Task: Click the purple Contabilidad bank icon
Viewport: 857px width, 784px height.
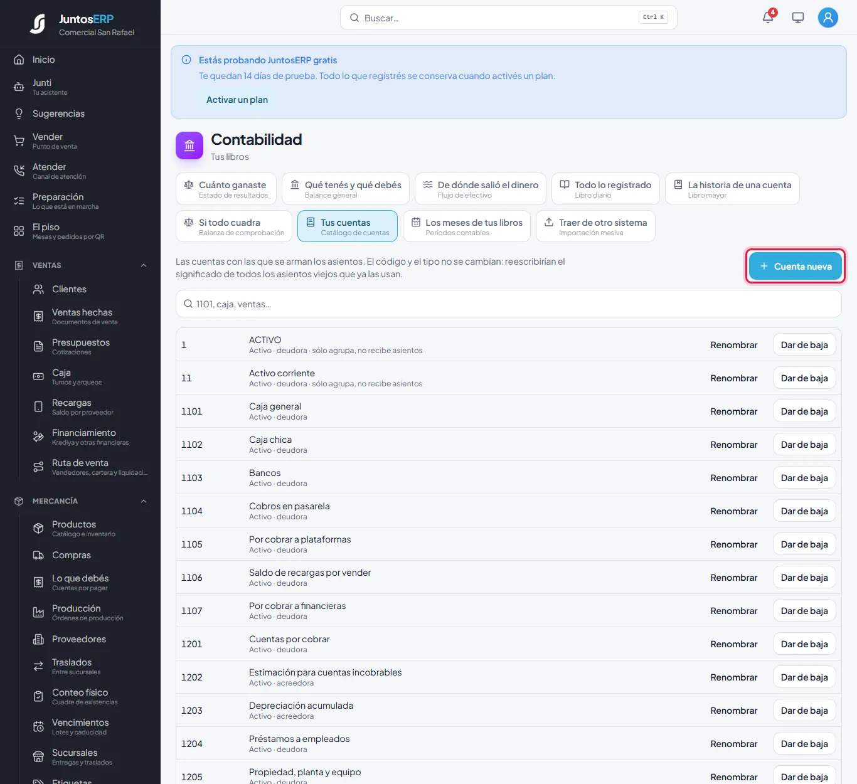Action: click(x=189, y=146)
